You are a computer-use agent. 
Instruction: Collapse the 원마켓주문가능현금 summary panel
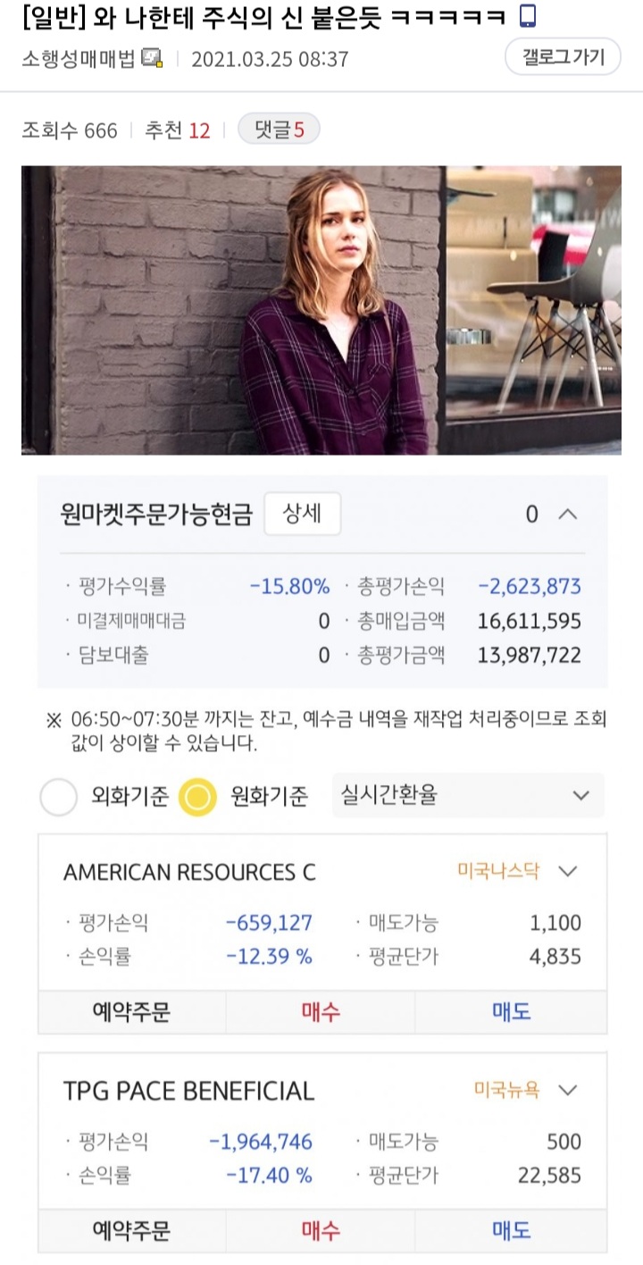(x=568, y=515)
